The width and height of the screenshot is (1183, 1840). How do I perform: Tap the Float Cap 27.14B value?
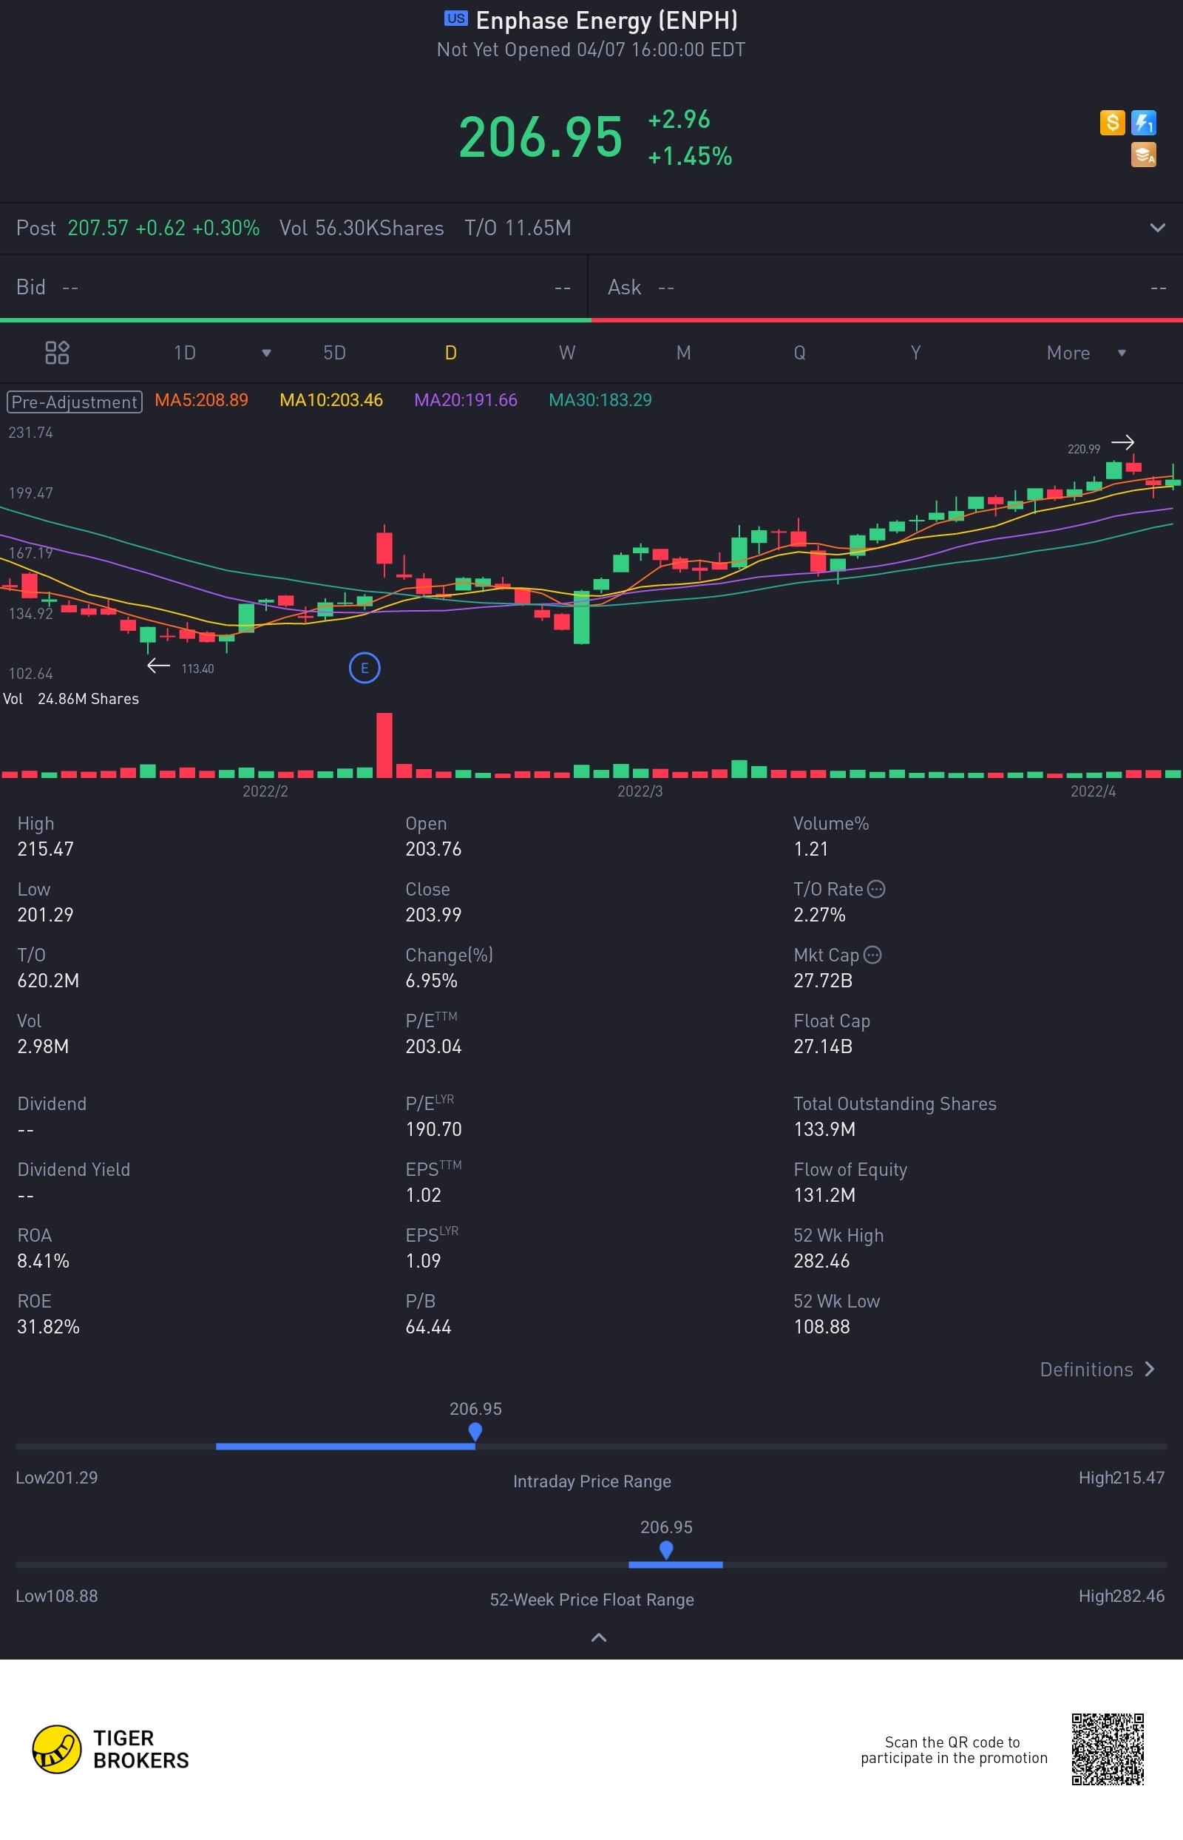tap(823, 1046)
